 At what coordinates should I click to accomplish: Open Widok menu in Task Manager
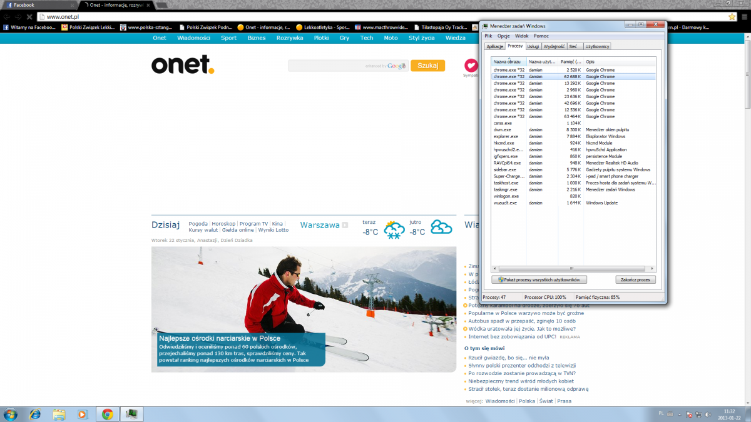(x=521, y=36)
